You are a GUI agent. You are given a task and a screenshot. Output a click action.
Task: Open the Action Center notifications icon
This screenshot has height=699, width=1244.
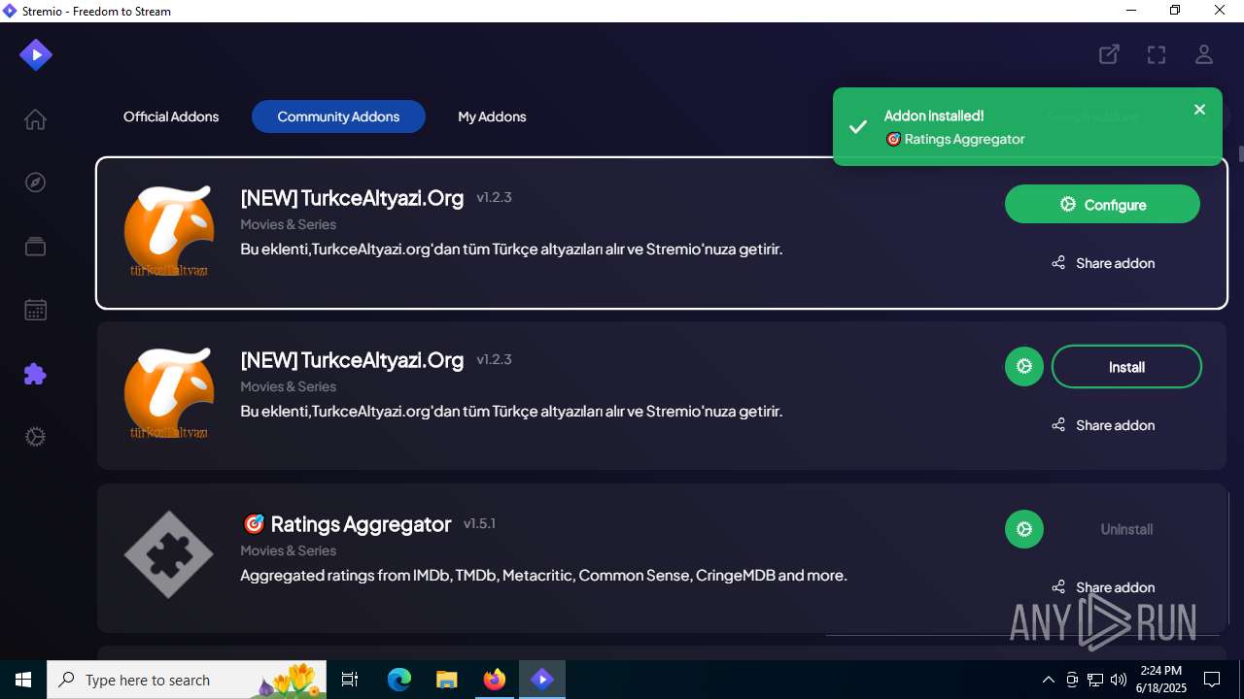coord(1212,680)
